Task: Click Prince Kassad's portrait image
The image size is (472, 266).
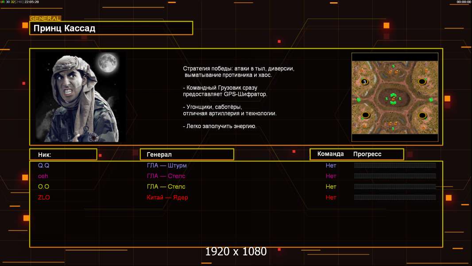Action: point(81,98)
